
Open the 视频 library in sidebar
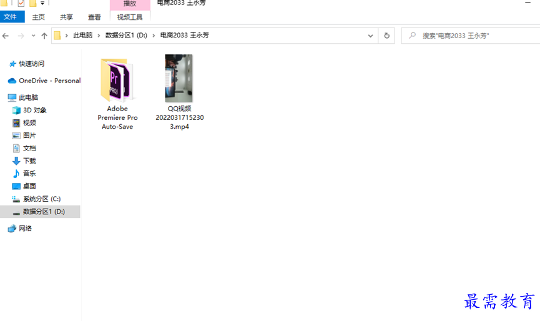pyautogui.click(x=29, y=123)
